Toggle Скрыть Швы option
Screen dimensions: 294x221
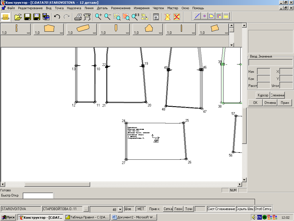245,209
